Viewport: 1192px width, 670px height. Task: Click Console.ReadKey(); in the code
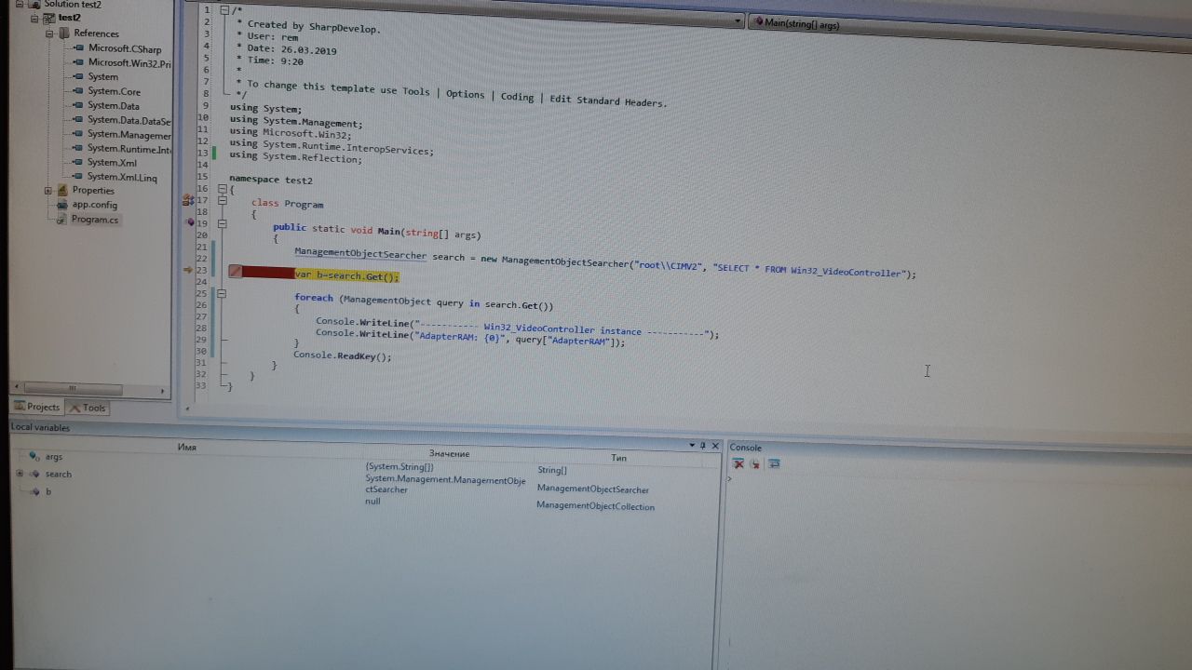coord(342,355)
